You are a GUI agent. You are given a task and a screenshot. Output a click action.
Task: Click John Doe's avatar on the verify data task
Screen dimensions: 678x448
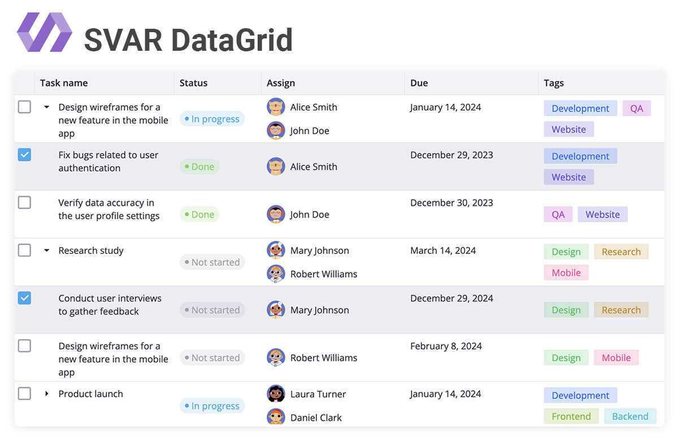tap(276, 214)
